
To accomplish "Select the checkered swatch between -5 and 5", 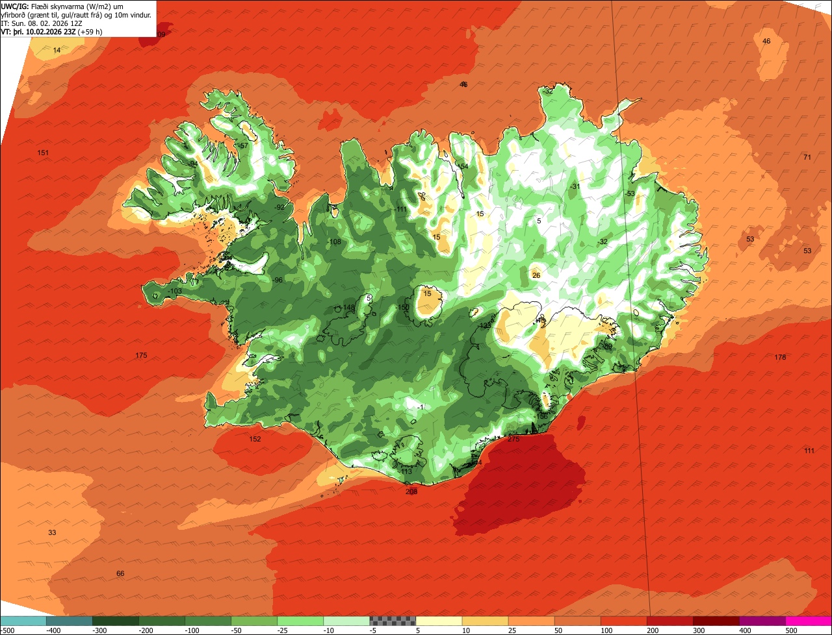I will coord(393,621).
